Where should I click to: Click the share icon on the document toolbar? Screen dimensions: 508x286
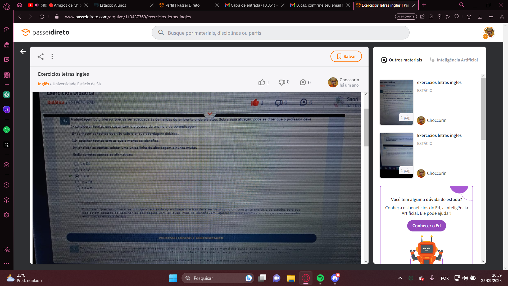point(40,56)
